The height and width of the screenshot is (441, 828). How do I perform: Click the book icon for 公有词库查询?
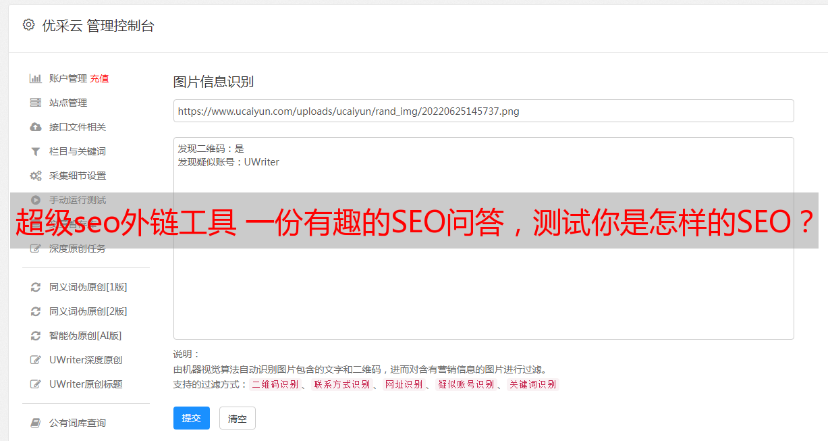tap(36, 423)
